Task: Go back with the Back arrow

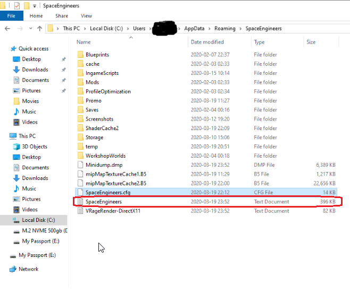Action: click(7, 29)
